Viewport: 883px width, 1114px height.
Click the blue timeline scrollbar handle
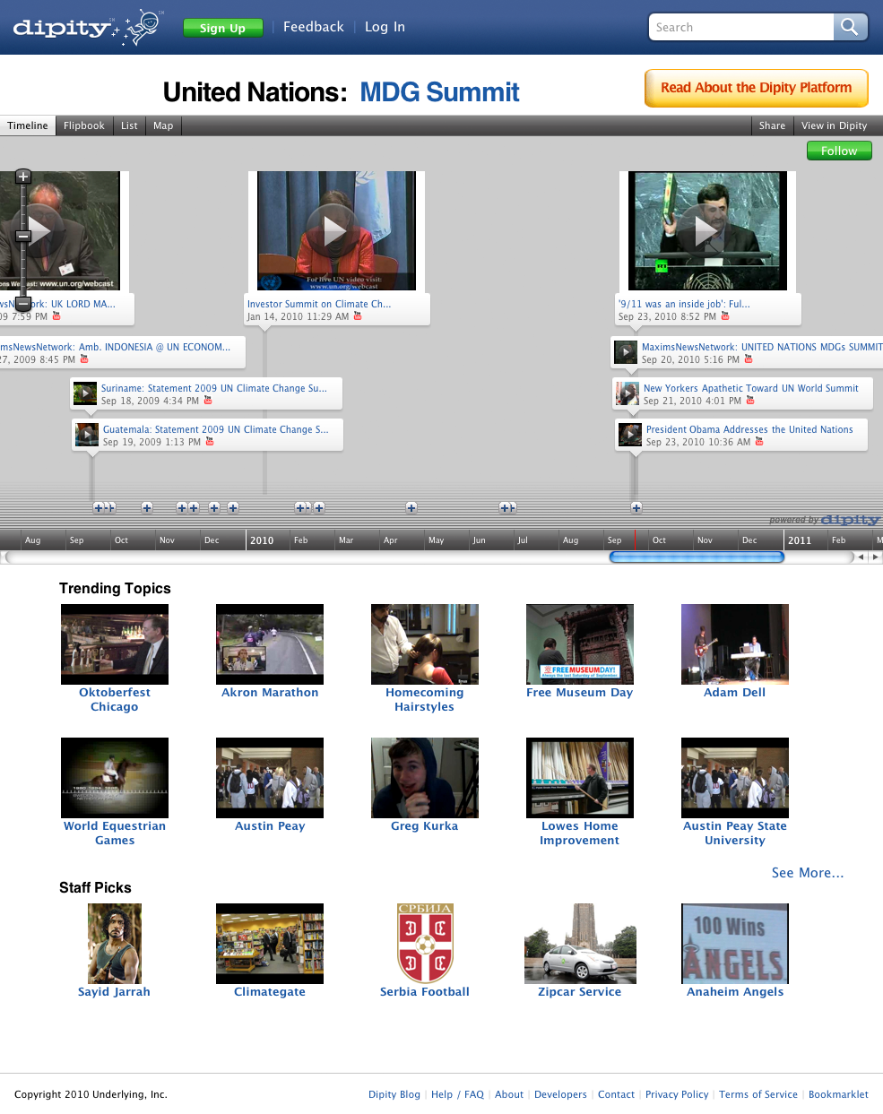coord(697,557)
